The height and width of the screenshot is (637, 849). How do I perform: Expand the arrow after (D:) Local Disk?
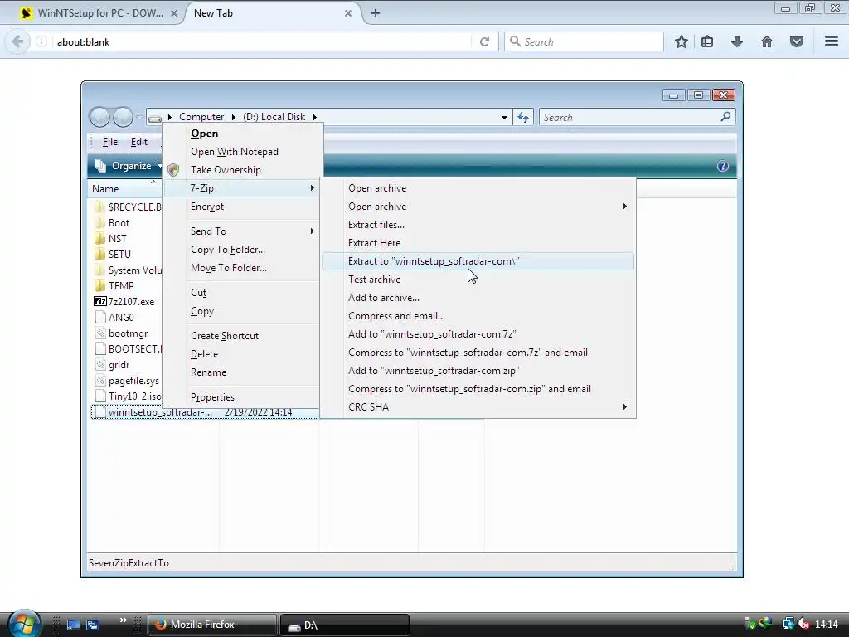pyautogui.click(x=314, y=117)
